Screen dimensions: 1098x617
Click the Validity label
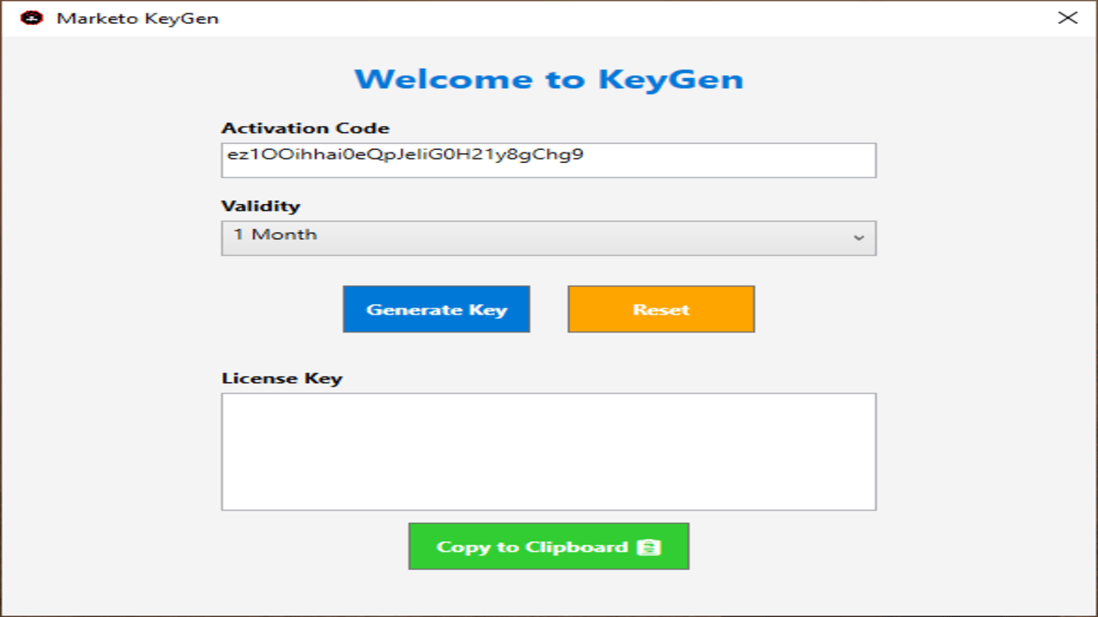pos(261,207)
